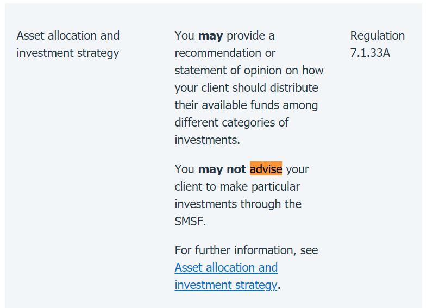Click the 'investment strategy' link line ending
The image size is (433, 308).
click(x=225, y=285)
